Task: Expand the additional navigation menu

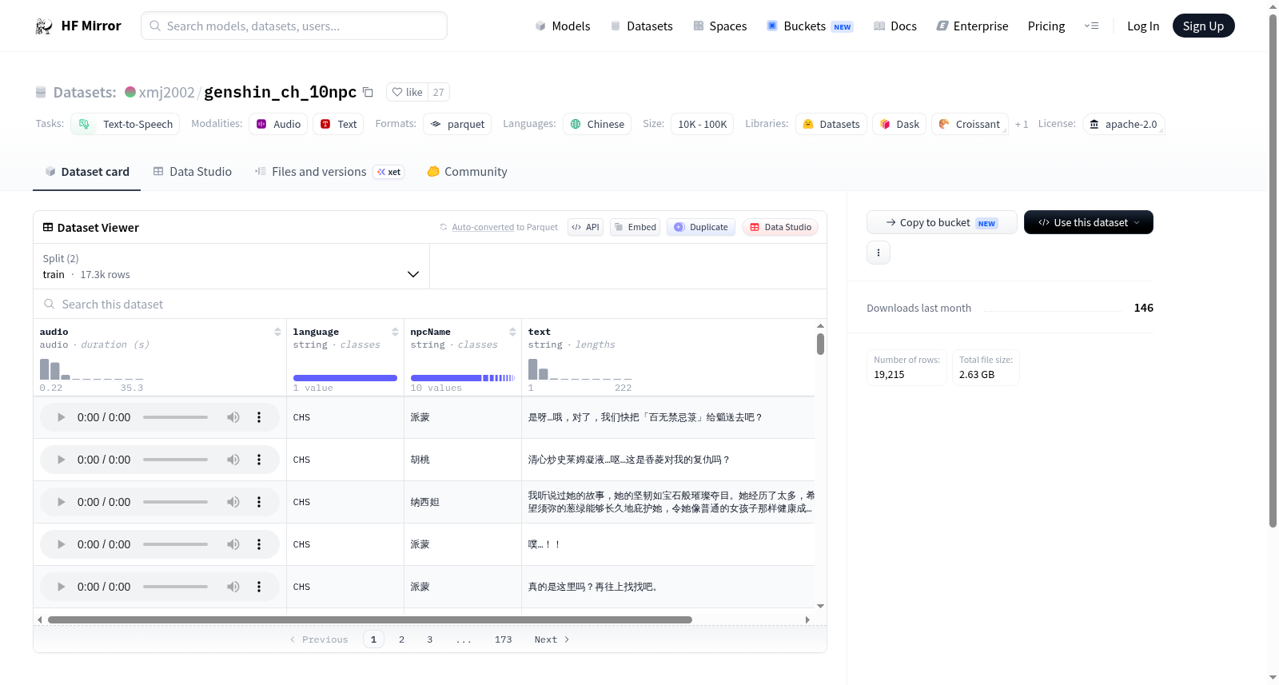Action: (x=1091, y=26)
